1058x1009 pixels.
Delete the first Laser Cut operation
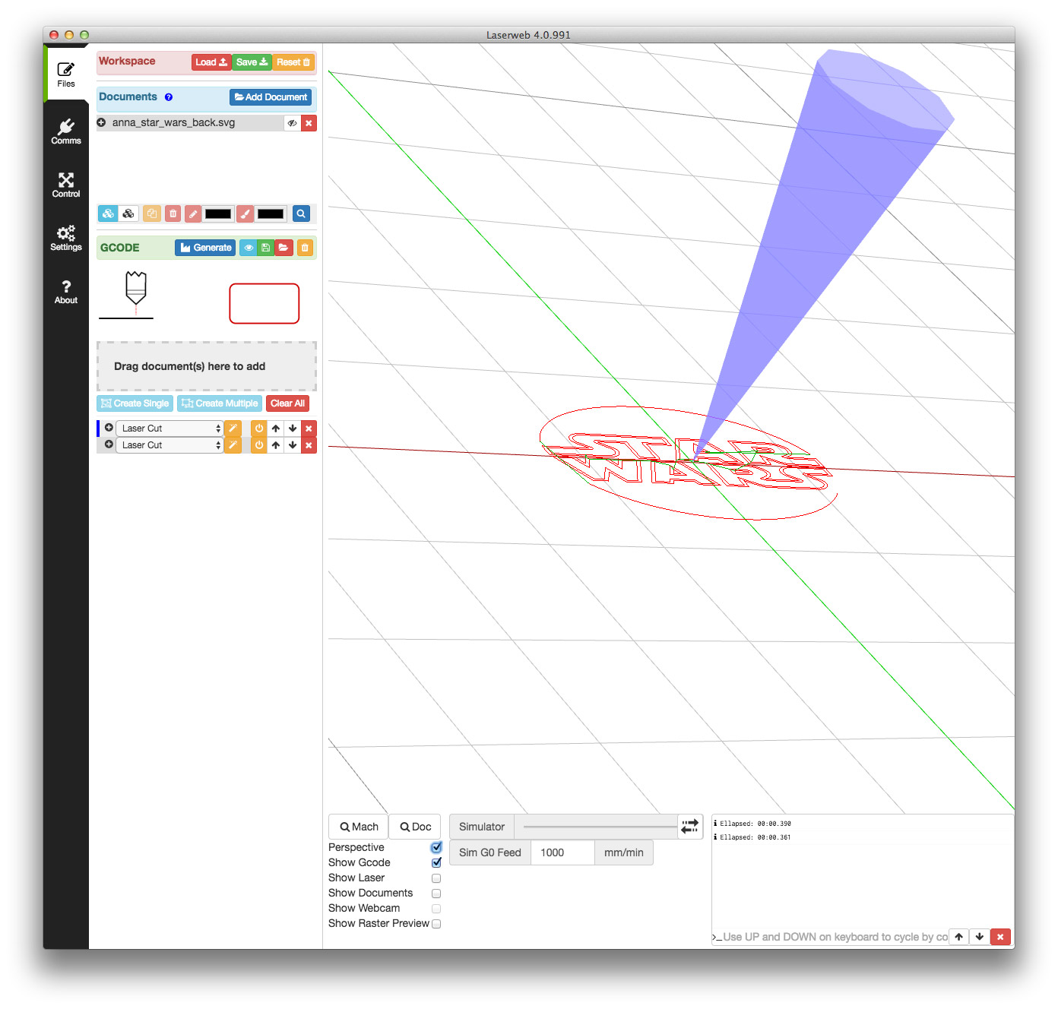309,429
